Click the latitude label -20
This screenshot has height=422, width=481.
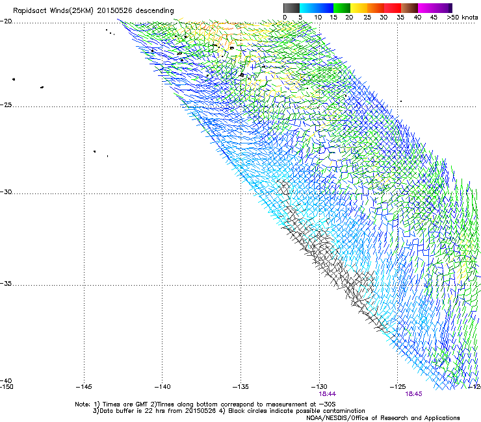[x=6, y=21]
